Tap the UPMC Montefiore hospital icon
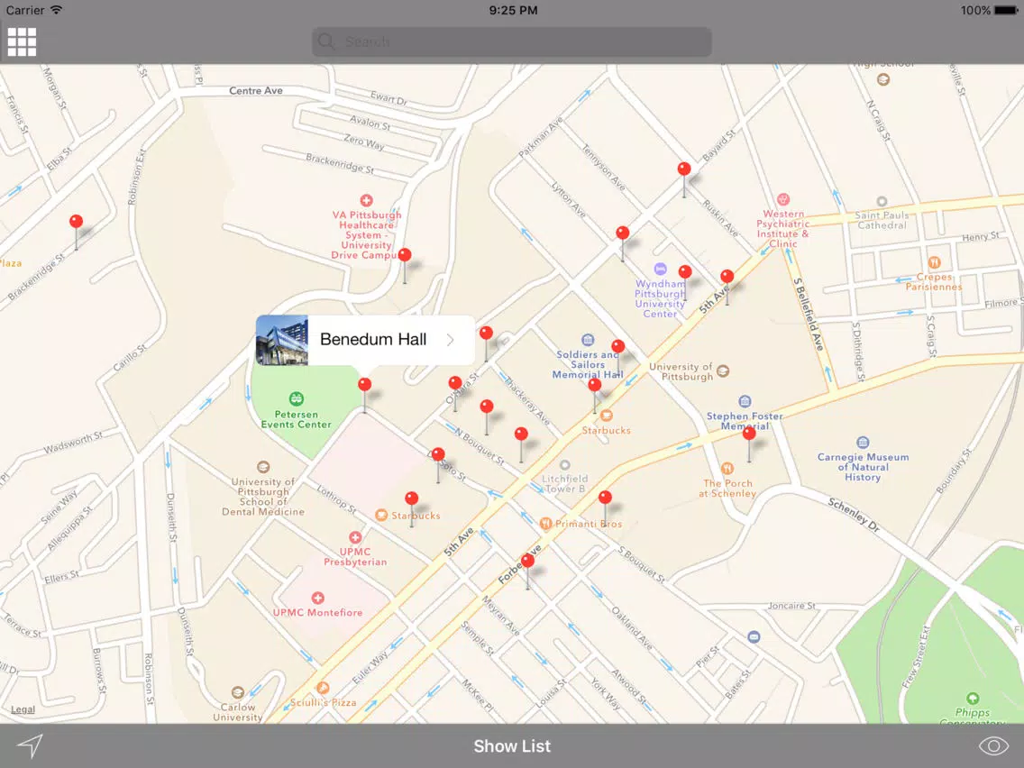 point(317,599)
